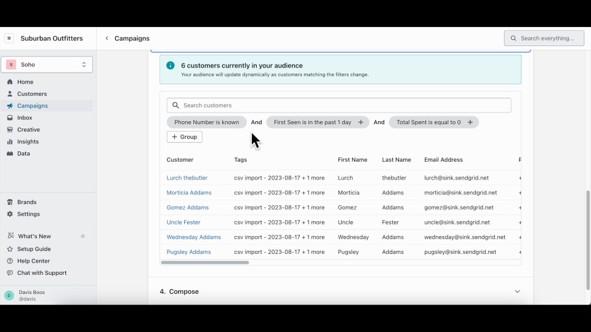Click the Settings gear icon
591x332 pixels.
pyautogui.click(x=10, y=214)
